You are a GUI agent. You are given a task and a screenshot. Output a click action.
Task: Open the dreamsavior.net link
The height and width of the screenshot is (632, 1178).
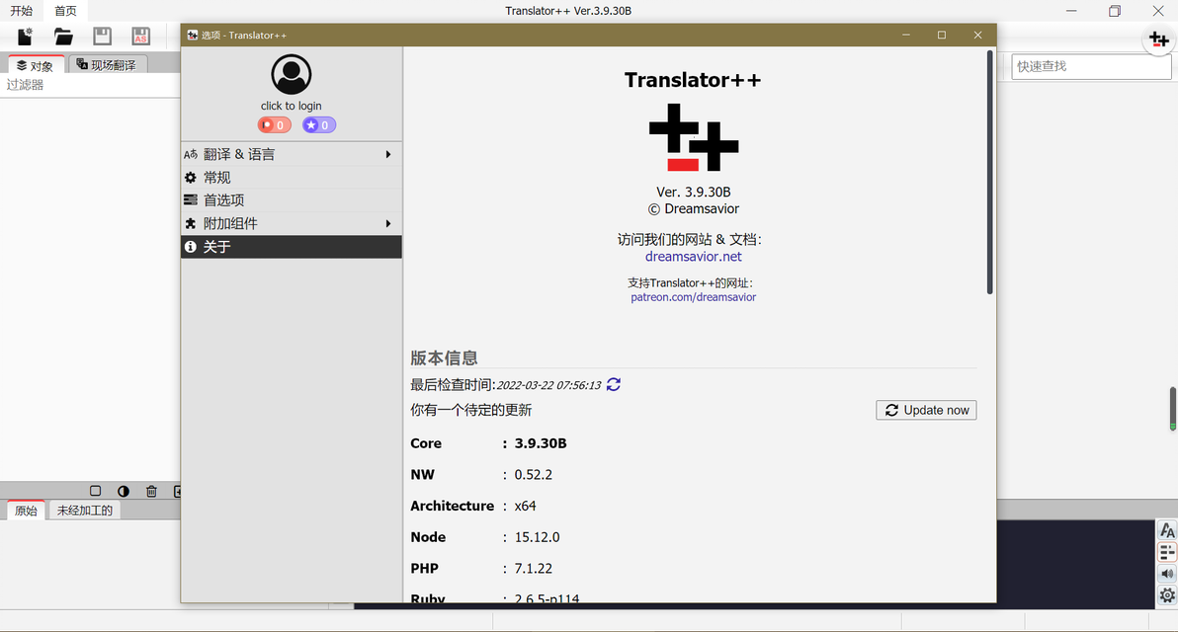pos(694,257)
